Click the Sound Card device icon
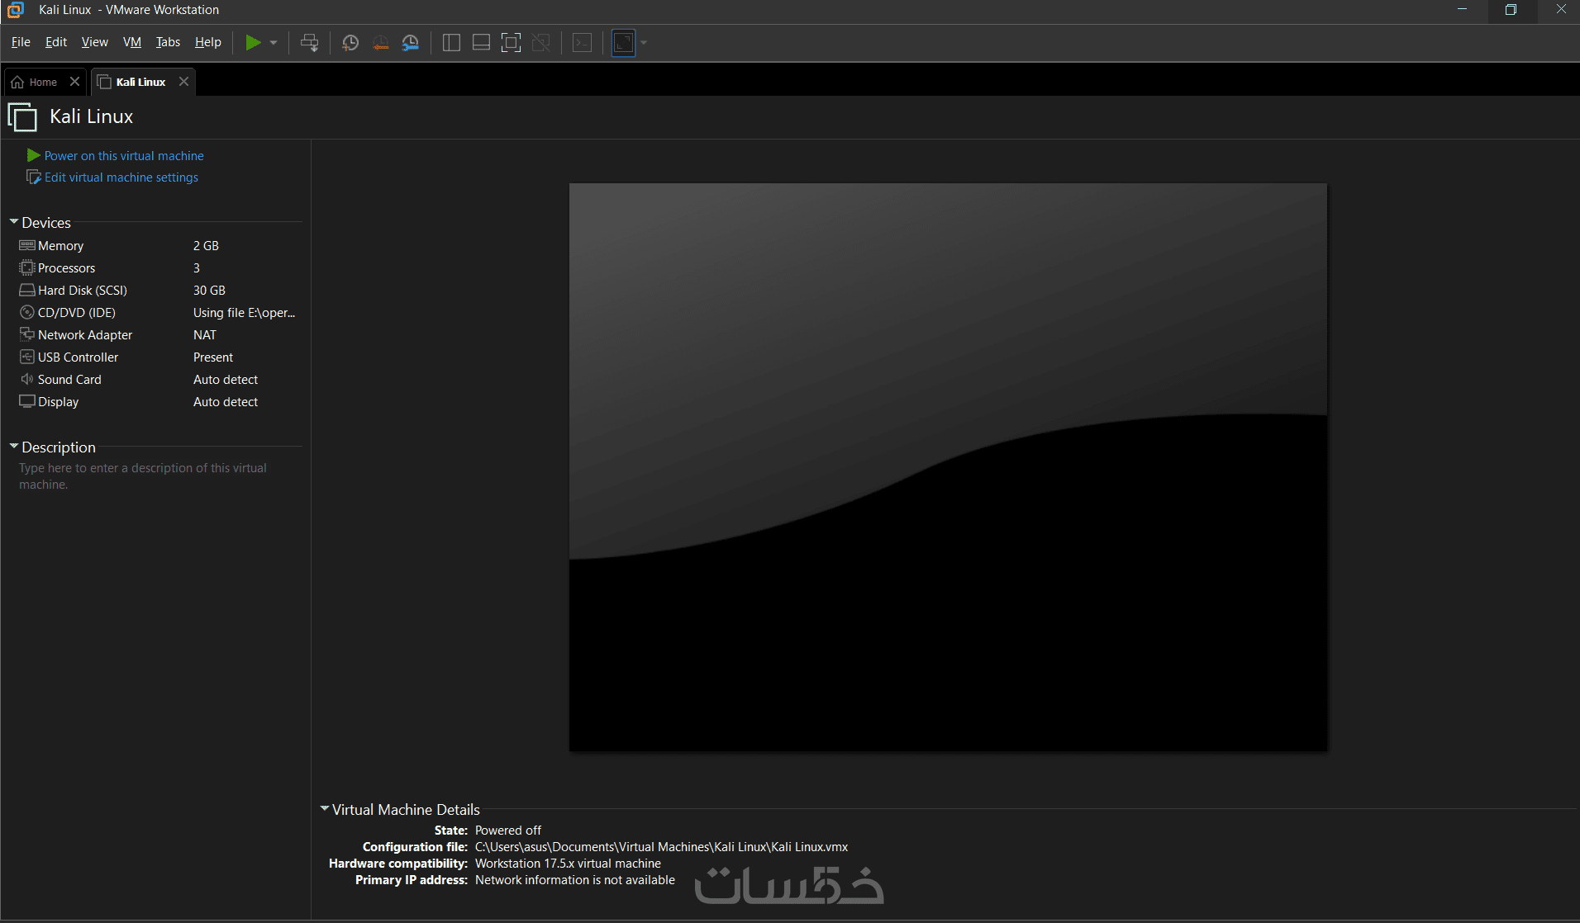The height and width of the screenshot is (923, 1580). [x=27, y=379]
